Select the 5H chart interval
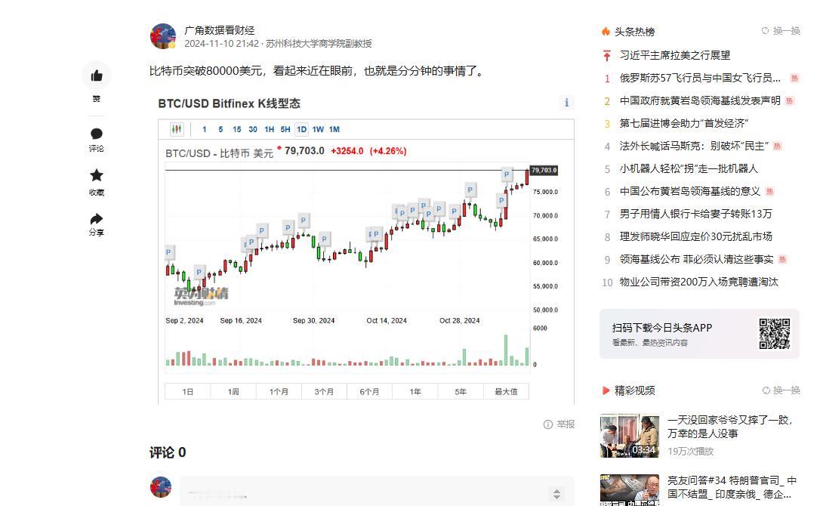The image size is (826, 506). click(x=285, y=129)
